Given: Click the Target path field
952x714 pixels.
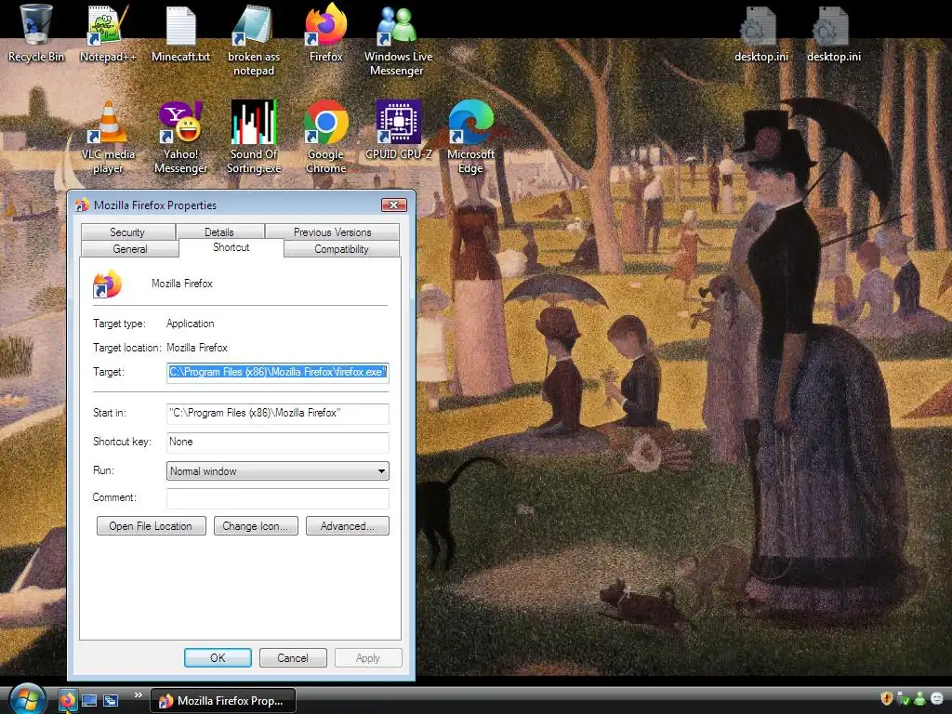Looking at the screenshot, I should pyautogui.click(x=277, y=372).
